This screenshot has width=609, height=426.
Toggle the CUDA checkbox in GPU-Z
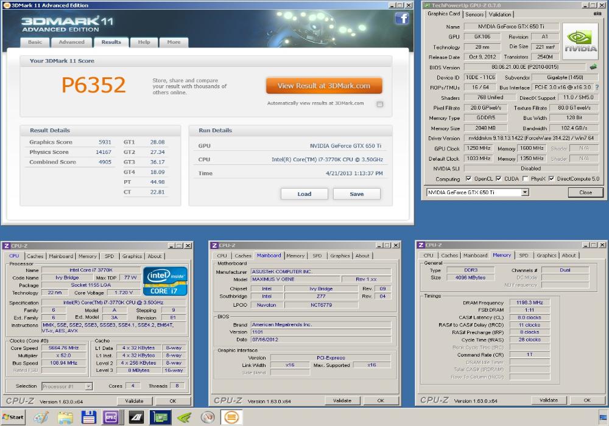[x=498, y=178]
